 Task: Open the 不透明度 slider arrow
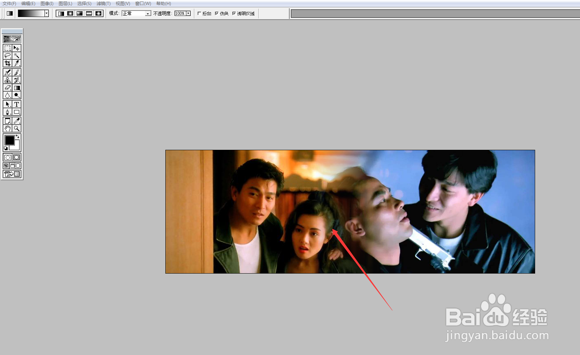tap(189, 13)
